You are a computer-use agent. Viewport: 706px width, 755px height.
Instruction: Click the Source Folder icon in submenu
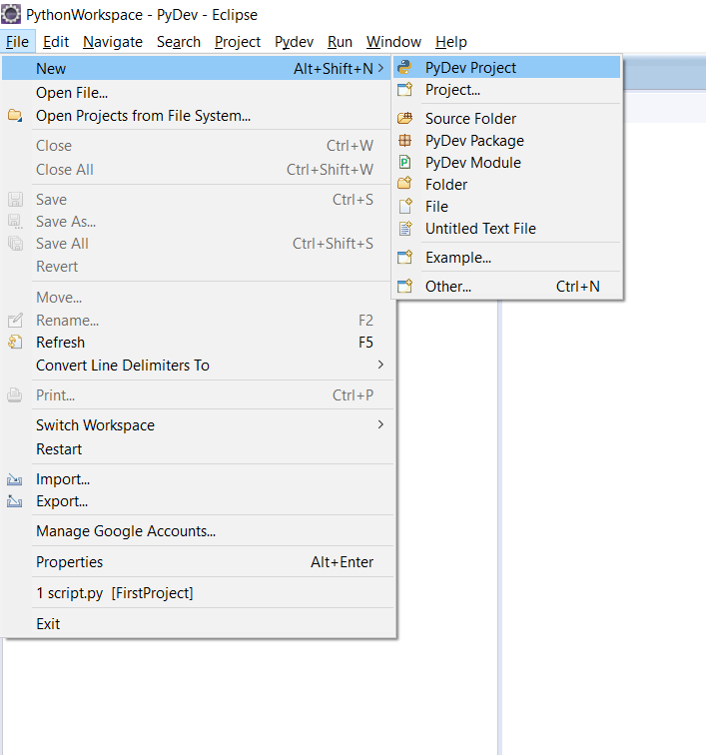point(404,119)
